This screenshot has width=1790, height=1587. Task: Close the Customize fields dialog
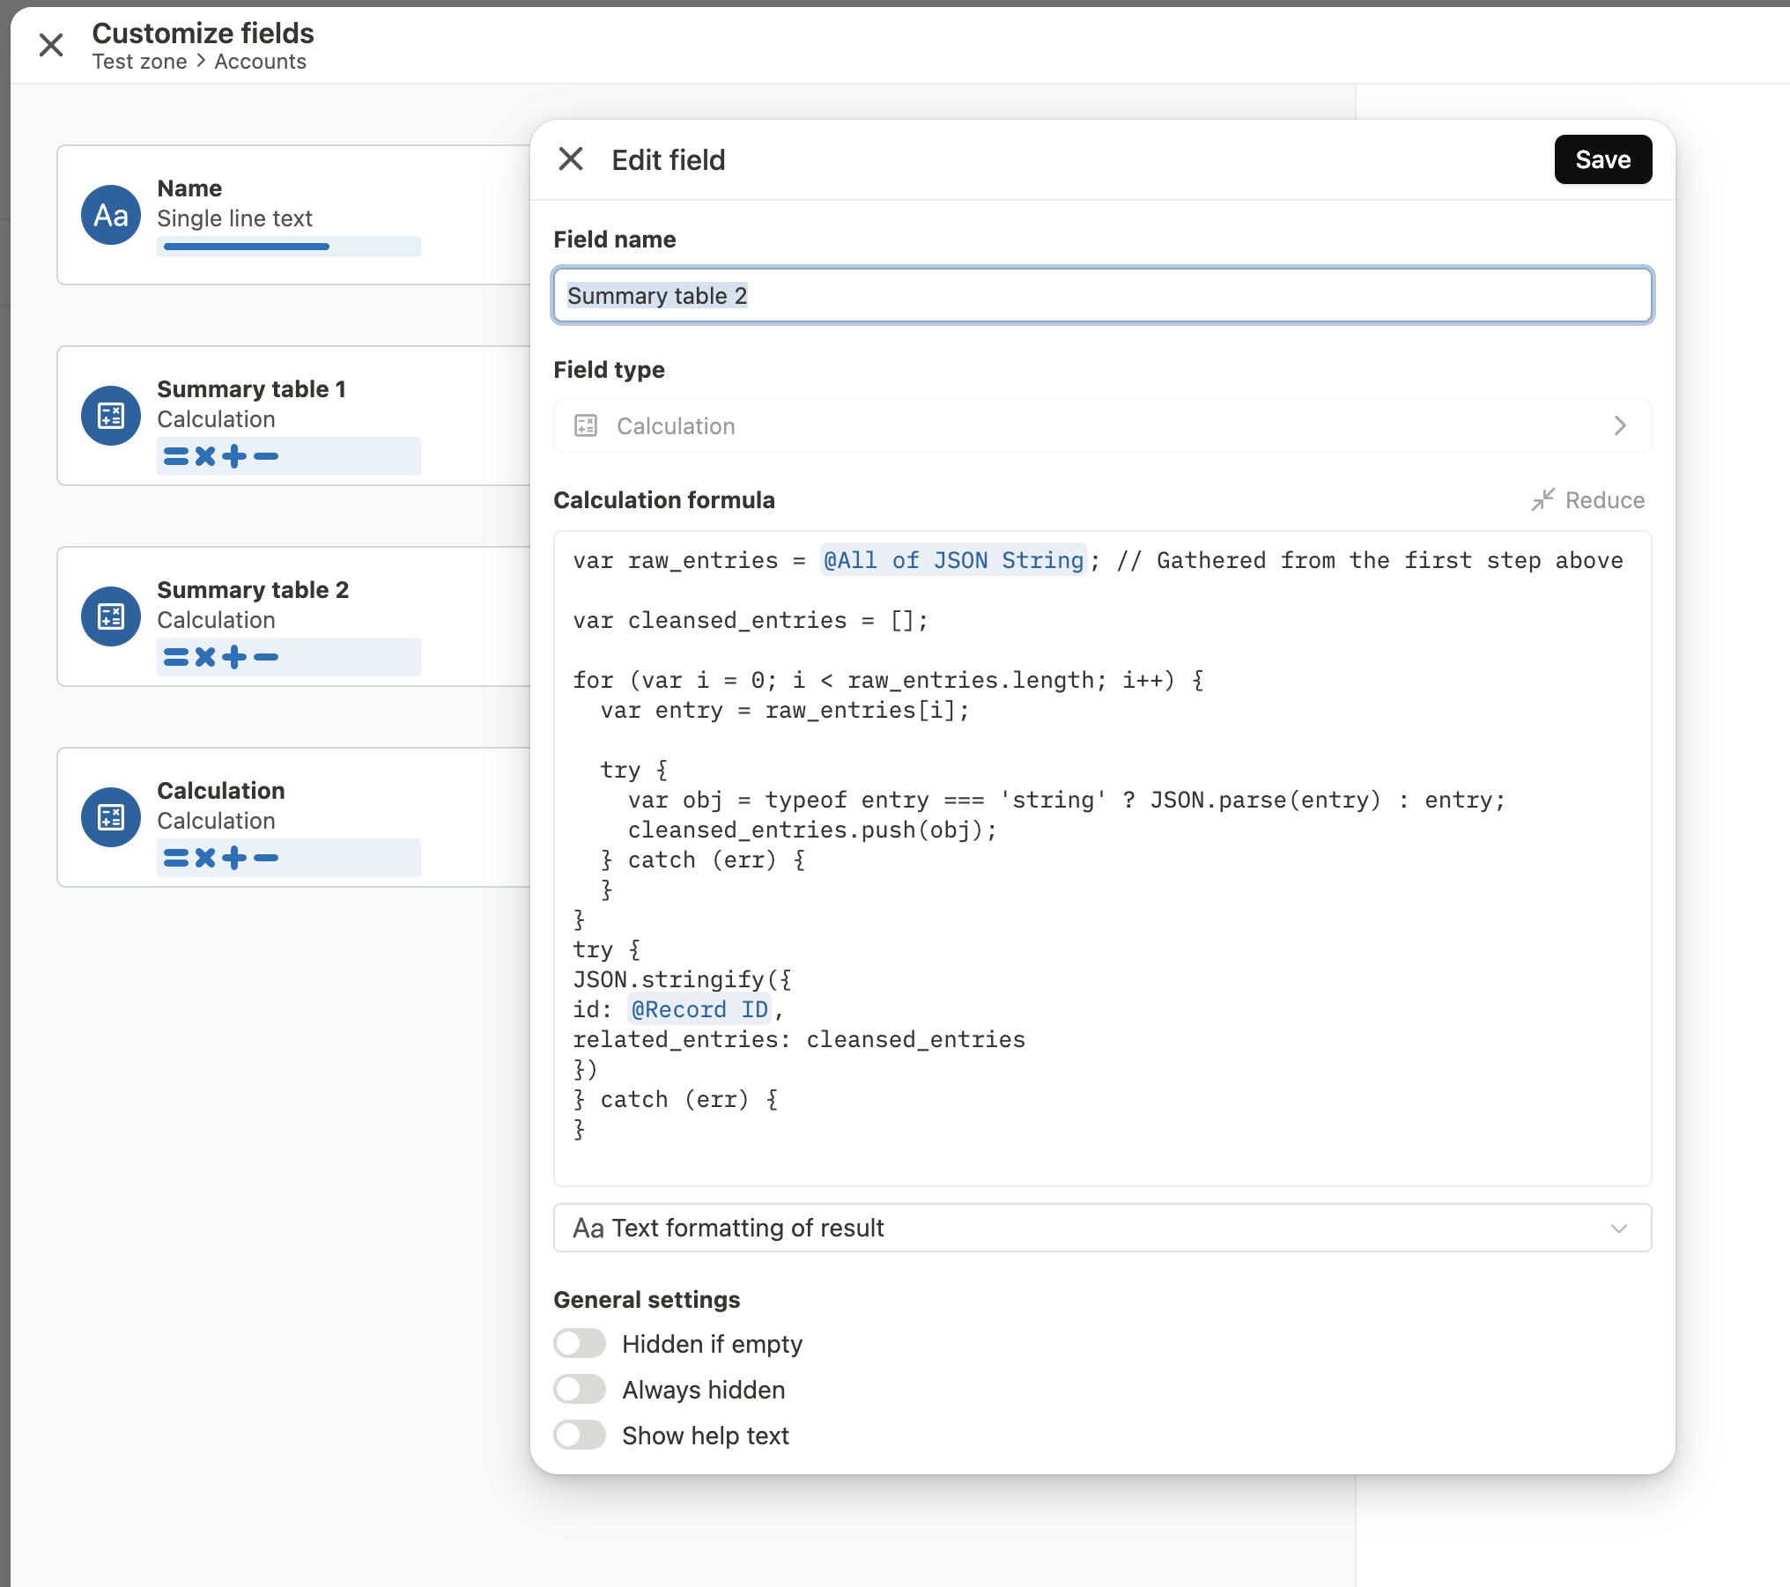click(51, 45)
